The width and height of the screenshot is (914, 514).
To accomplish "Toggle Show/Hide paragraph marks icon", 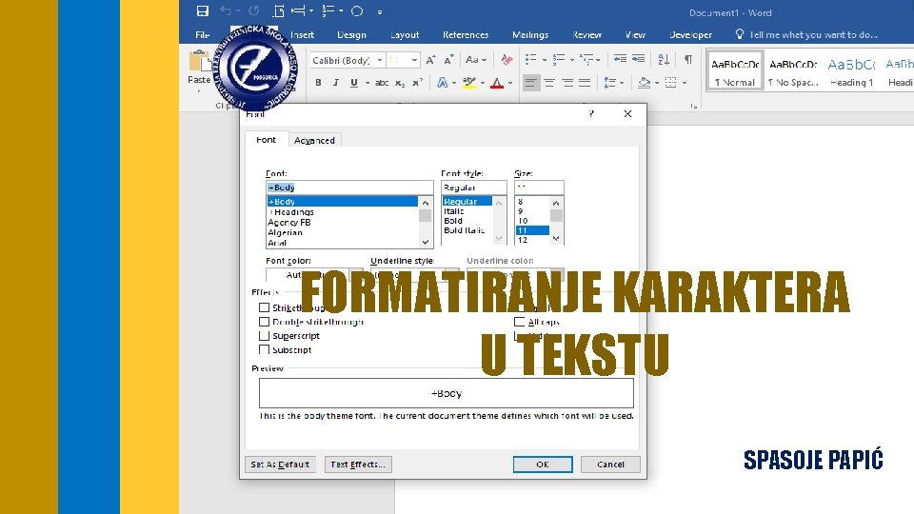I will coord(688,59).
